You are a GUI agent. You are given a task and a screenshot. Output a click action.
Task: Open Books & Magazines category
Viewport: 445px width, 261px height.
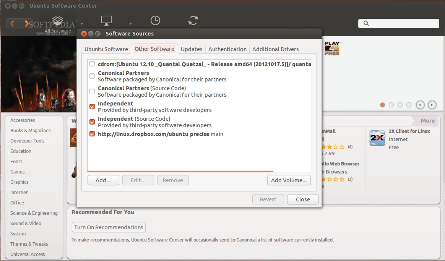click(x=30, y=131)
